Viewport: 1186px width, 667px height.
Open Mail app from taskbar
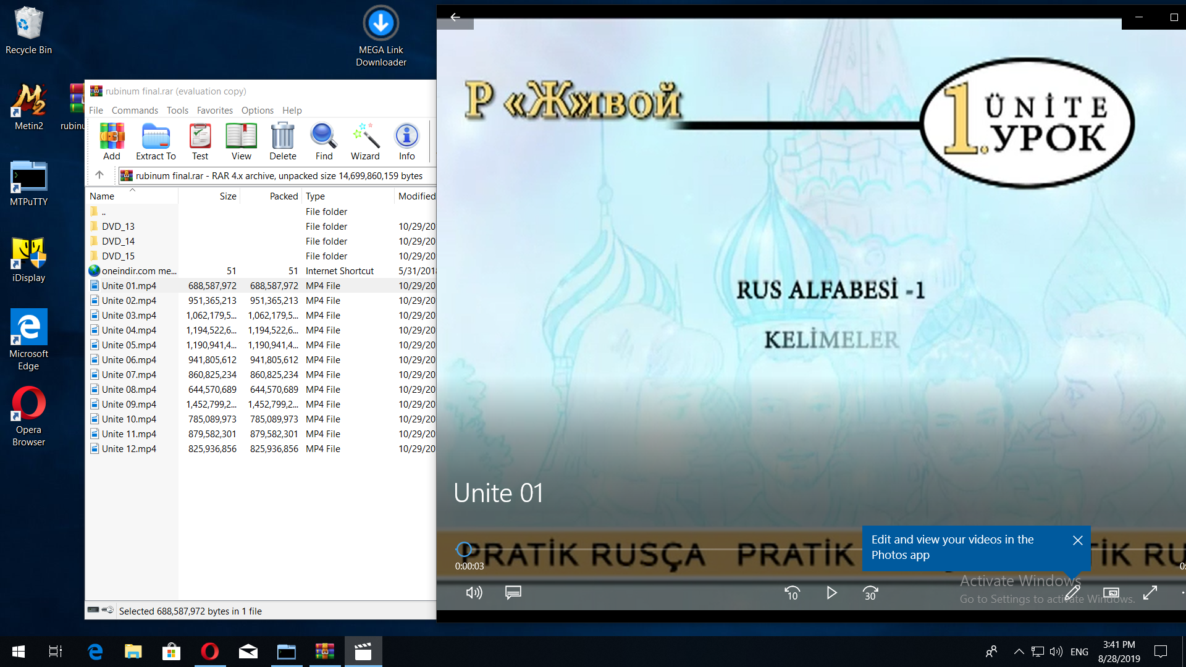tap(248, 652)
